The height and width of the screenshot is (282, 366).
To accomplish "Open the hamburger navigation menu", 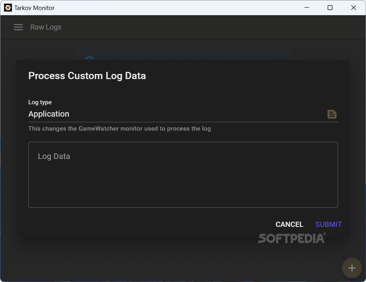I will click(18, 27).
